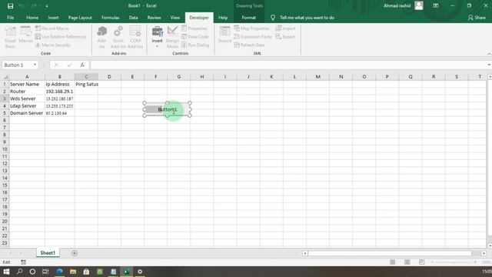Click the Button1 form control
Screen dimensions: 492x277
click(x=168, y=109)
